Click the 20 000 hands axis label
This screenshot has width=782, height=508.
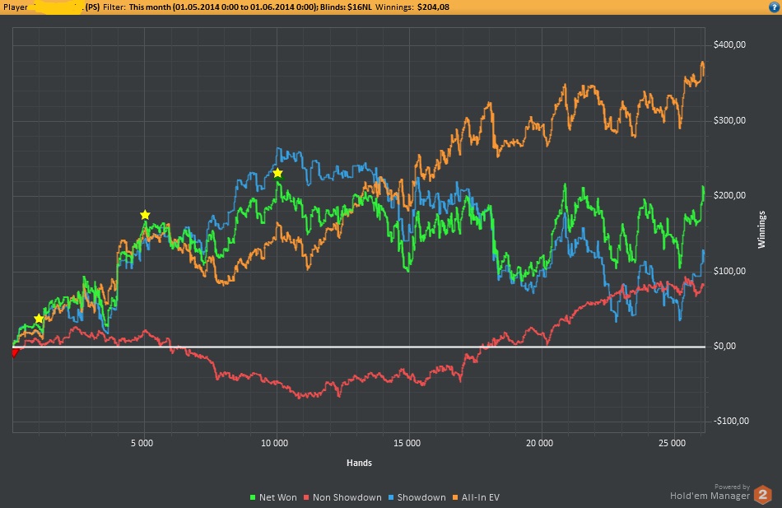[540, 443]
